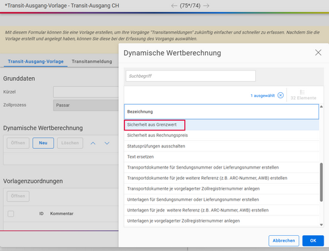329x251 pixels.
Task: Confirm with the OK button
Action: (x=313, y=240)
